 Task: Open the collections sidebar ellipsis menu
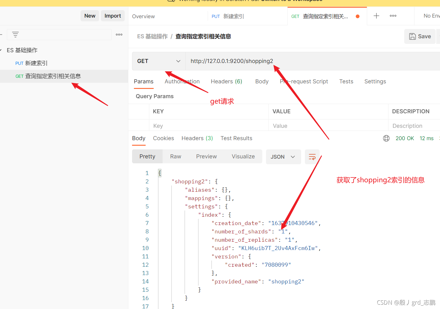[x=119, y=35]
